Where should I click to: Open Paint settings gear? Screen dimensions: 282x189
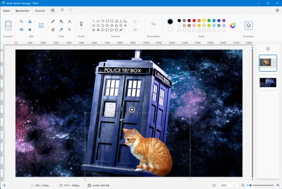click(277, 11)
